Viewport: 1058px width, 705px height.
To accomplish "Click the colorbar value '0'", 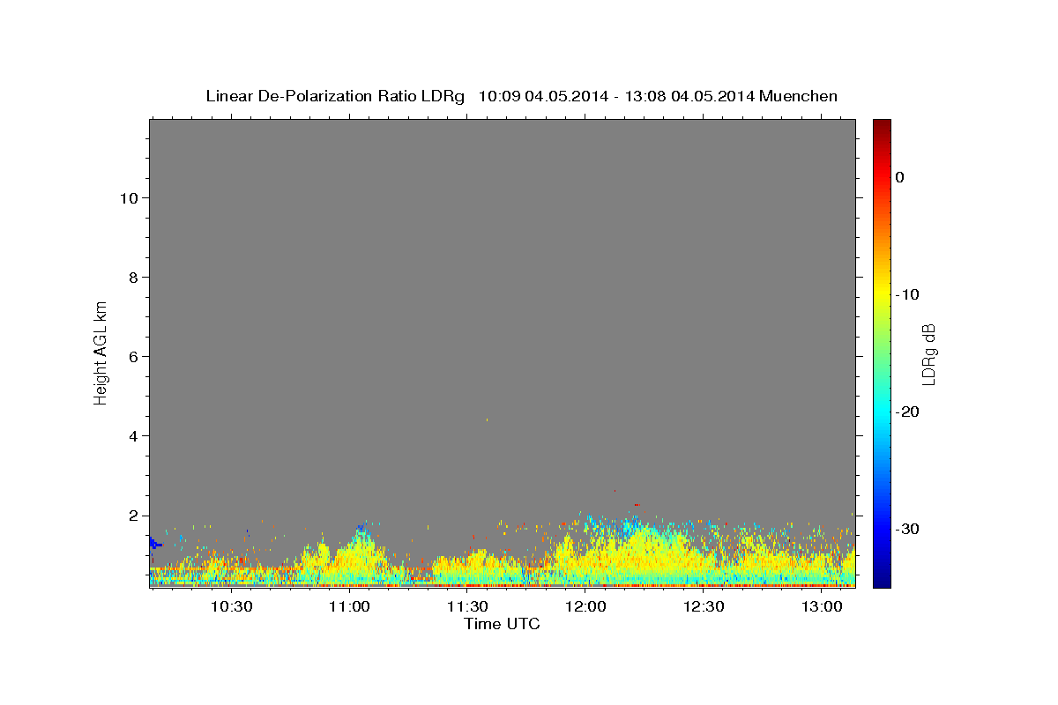I will (x=900, y=177).
